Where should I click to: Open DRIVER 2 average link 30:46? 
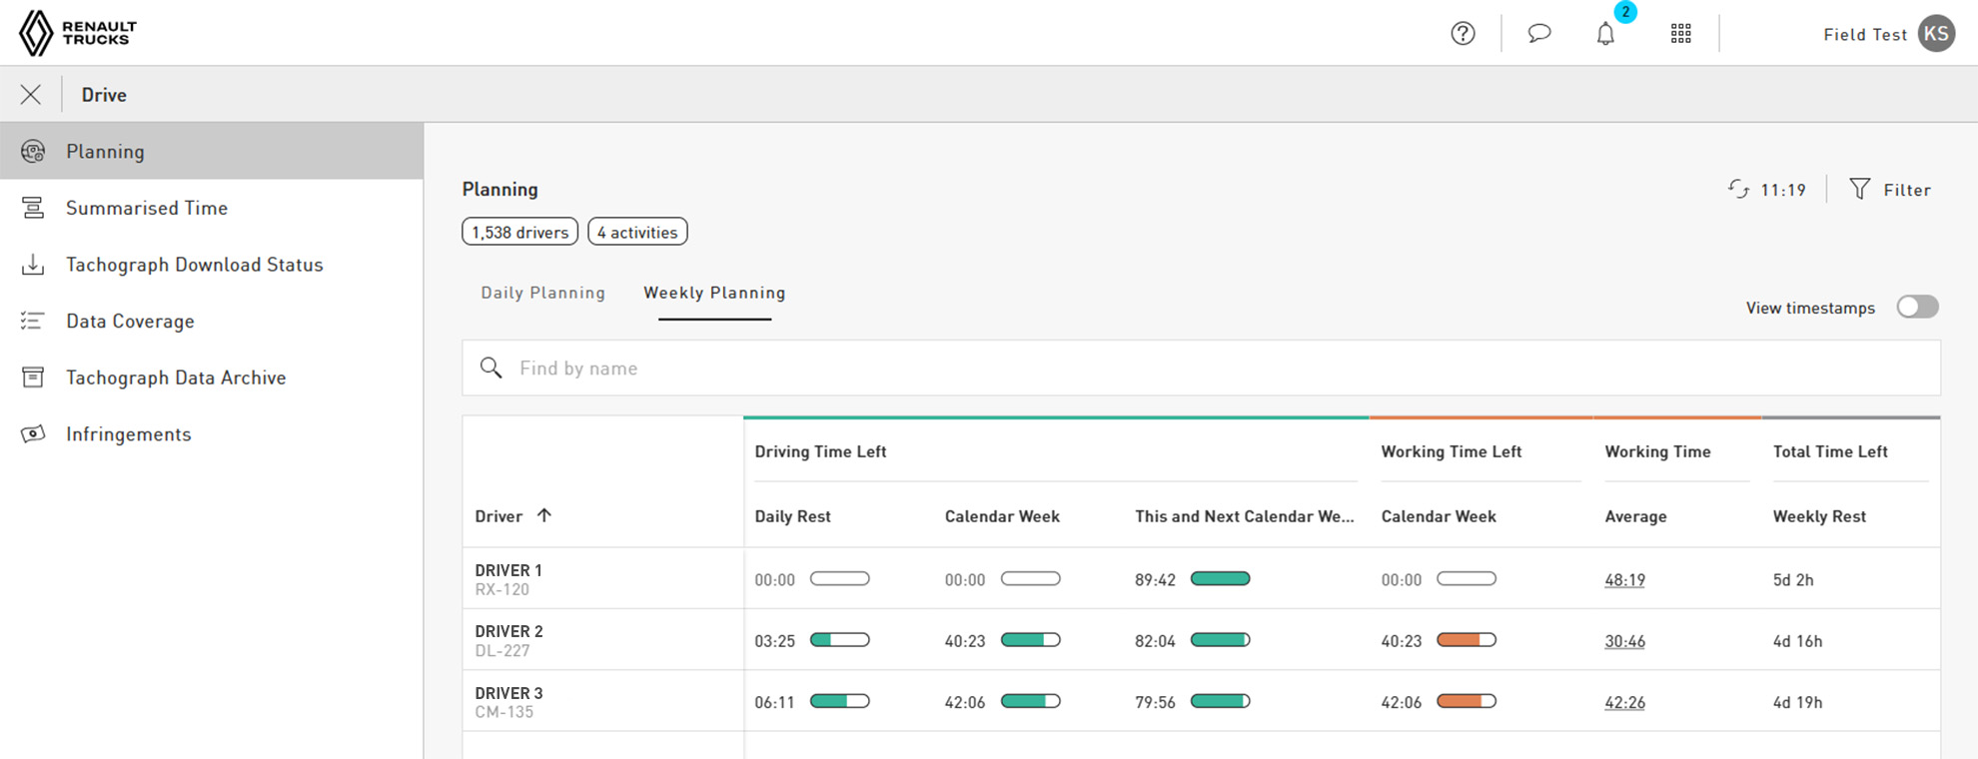click(1624, 641)
